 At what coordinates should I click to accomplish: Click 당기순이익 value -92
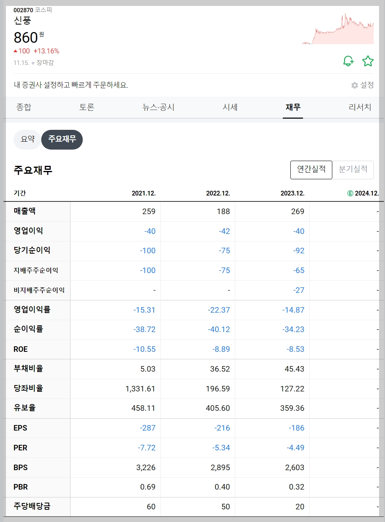click(299, 251)
